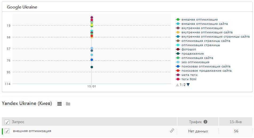Click the position value 56 cell
The width and height of the screenshot is (254, 138).
click(x=236, y=131)
